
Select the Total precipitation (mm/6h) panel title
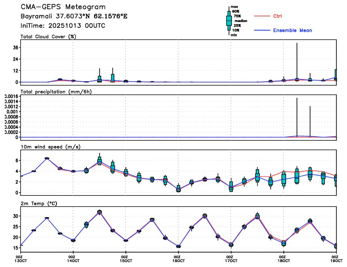[x=56, y=92]
